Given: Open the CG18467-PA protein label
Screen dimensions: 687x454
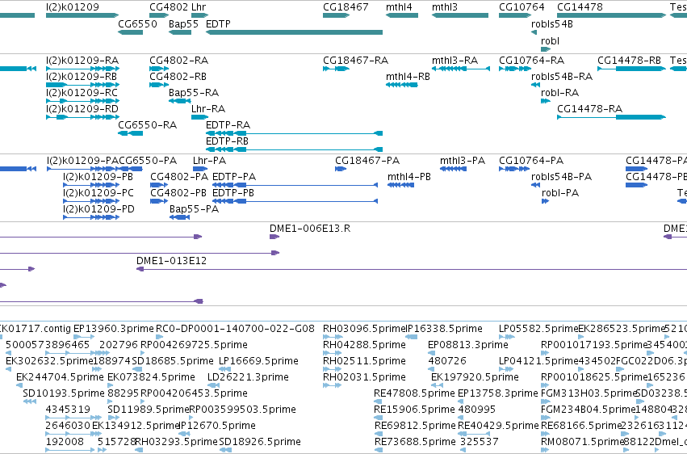Looking at the screenshot, I should coord(367,161).
